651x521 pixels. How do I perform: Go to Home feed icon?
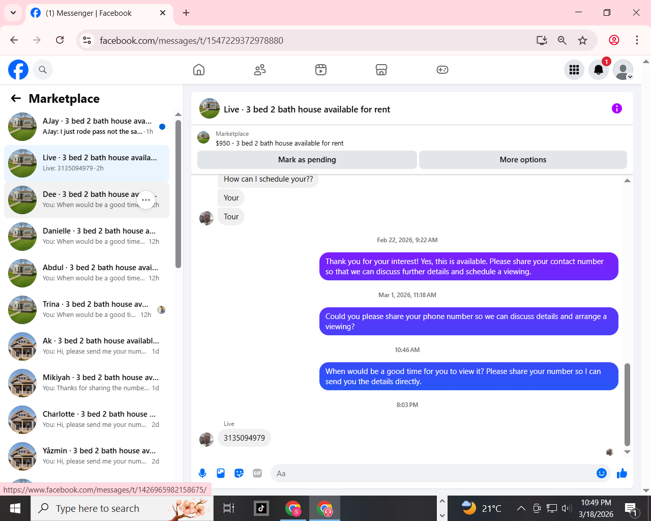pos(199,70)
